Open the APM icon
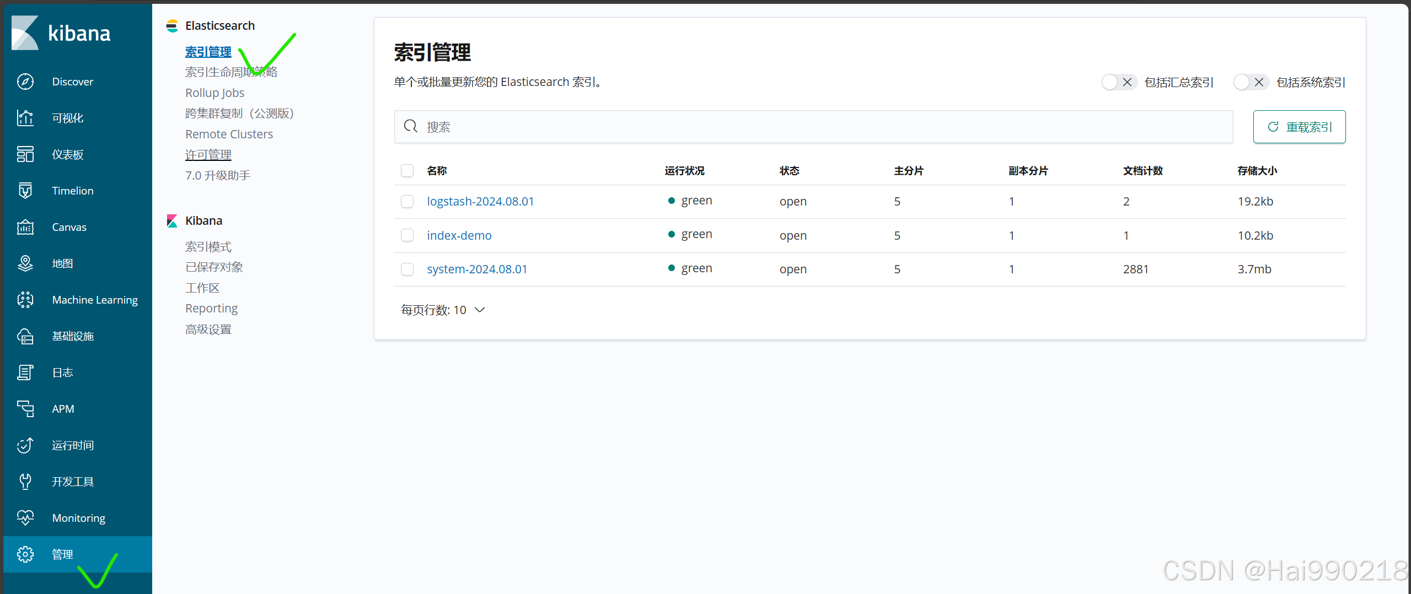The width and height of the screenshot is (1411, 594). tap(25, 409)
